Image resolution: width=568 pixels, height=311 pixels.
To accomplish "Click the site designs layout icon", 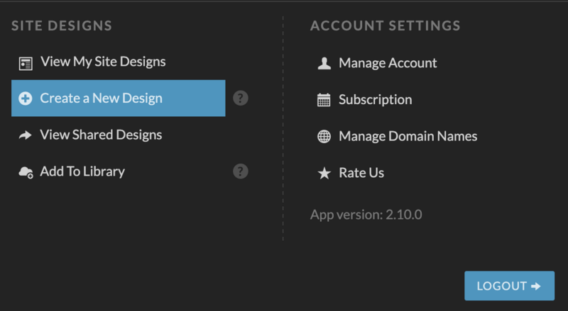I will point(26,64).
